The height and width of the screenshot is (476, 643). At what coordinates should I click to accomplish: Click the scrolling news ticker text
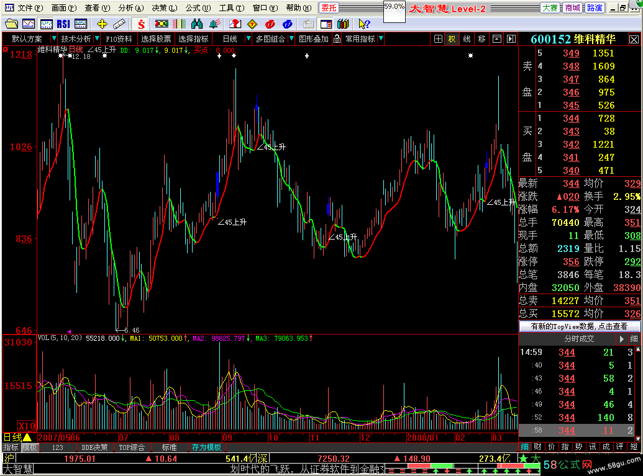point(307,469)
